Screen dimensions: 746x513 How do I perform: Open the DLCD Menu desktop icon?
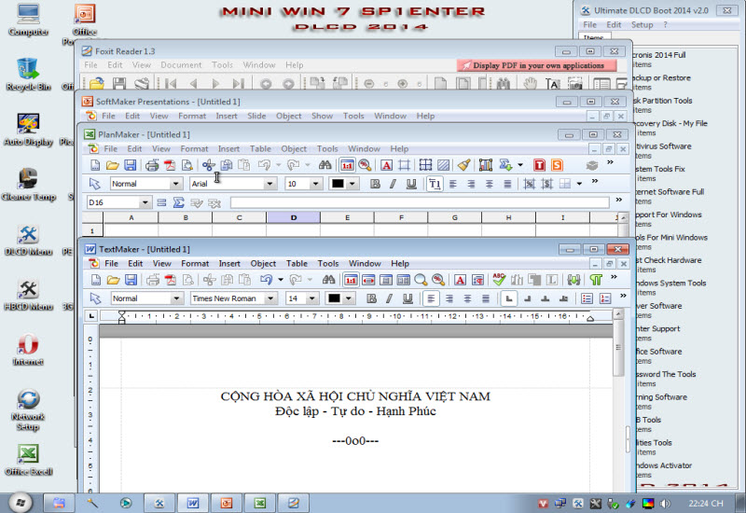tap(28, 241)
